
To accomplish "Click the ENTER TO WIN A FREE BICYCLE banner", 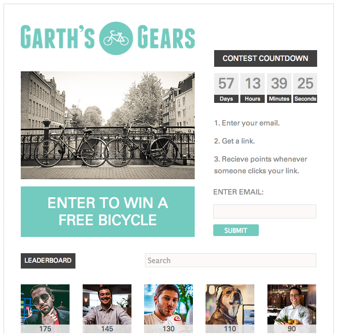I will [108, 212].
